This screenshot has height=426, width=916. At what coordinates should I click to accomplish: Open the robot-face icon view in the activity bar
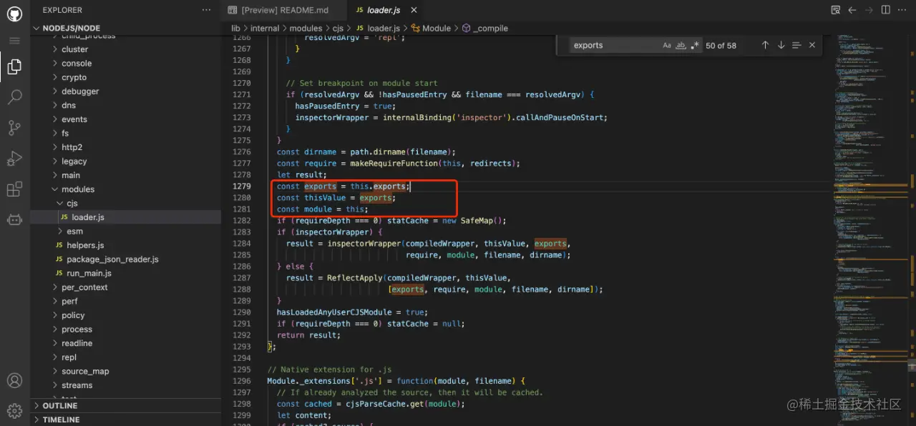coord(14,219)
